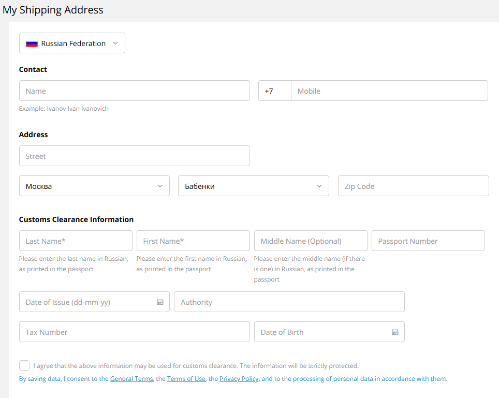This screenshot has width=499, height=398.
Task: Click the "Customs Clearance Information" heading
Action: pyautogui.click(x=76, y=219)
